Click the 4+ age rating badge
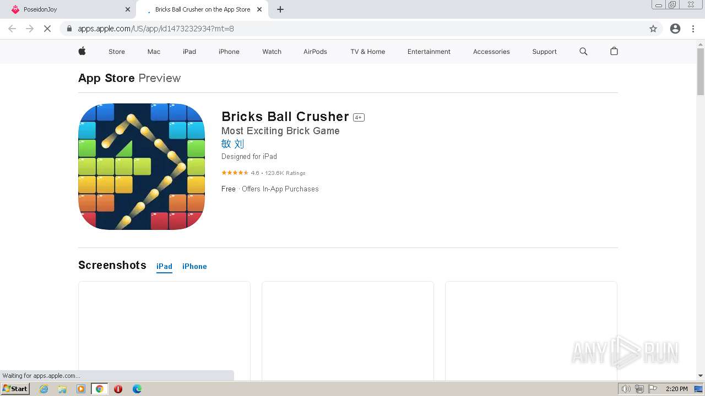Viewport: 705px width, 396px height. [359, 117]
